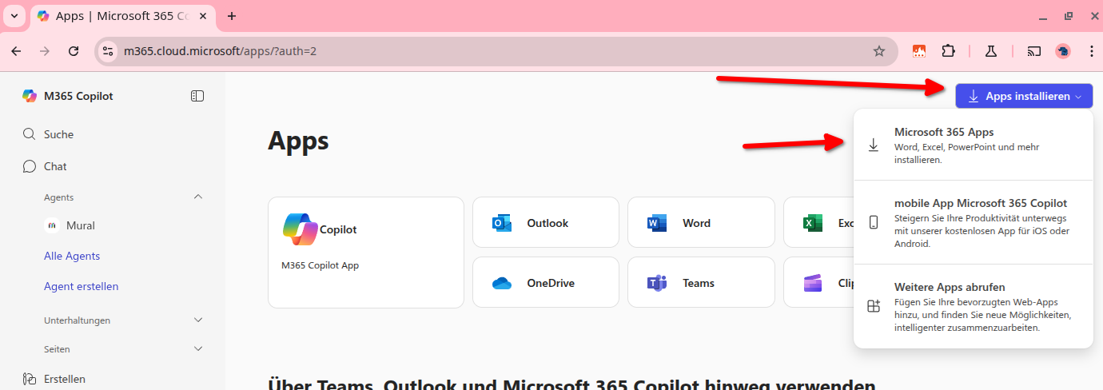Click the Apps page heading
The image size is (1103, 390).
coord(298,141)
